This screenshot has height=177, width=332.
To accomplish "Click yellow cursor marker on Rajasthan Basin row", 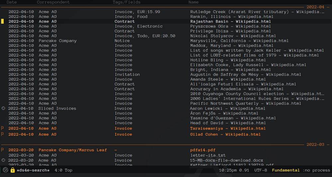I will point(3,22).
